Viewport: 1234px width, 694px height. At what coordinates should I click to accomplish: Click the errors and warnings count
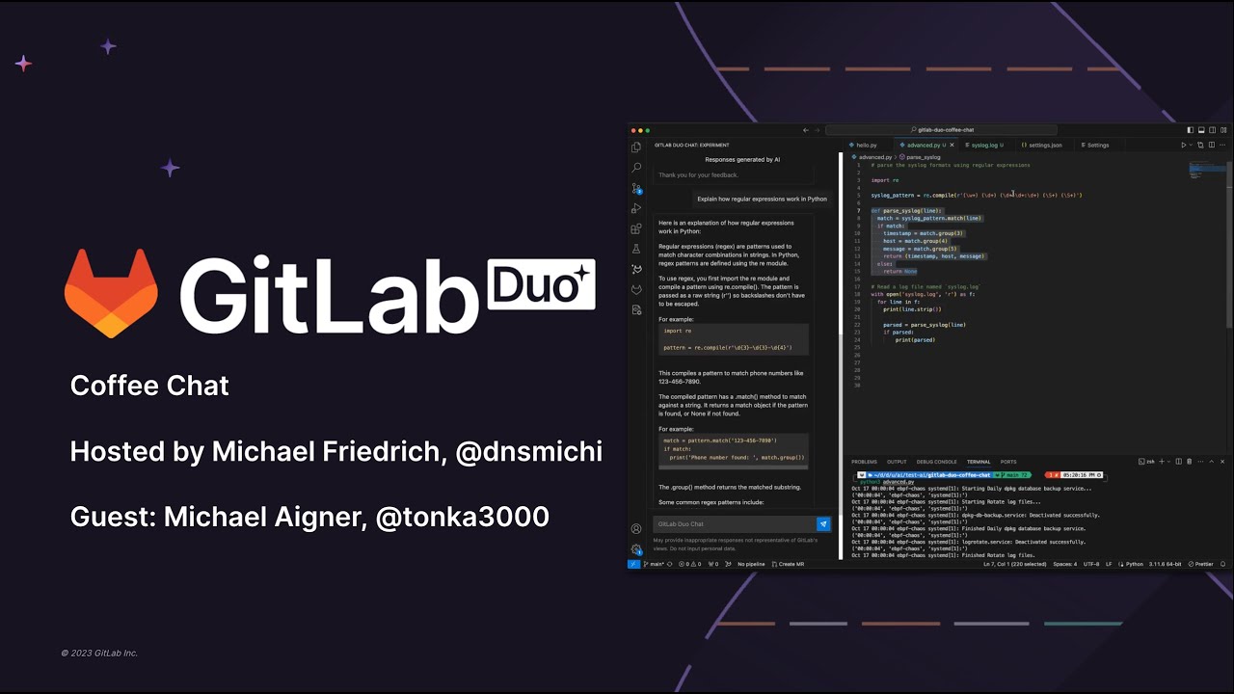690,564
